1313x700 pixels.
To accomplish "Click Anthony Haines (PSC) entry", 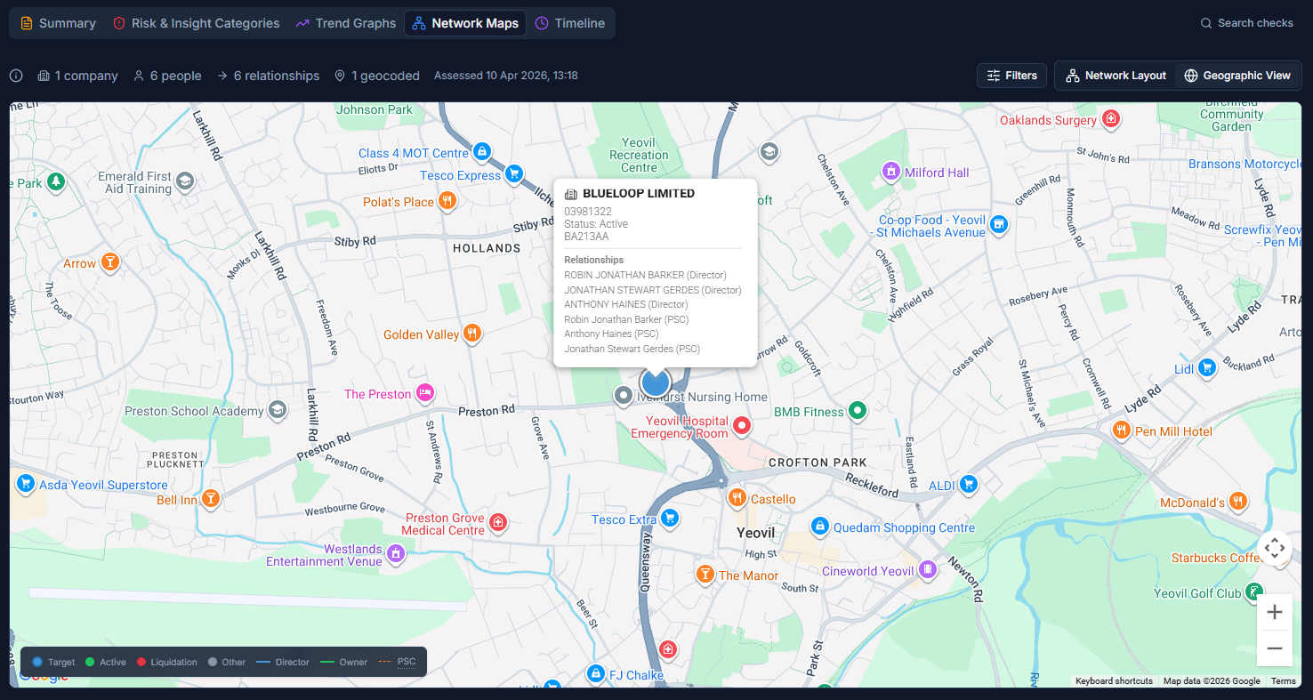I will point(611,334).
